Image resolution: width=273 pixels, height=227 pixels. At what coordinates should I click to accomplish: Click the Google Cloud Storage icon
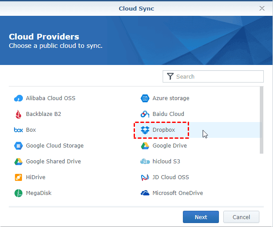18,146
